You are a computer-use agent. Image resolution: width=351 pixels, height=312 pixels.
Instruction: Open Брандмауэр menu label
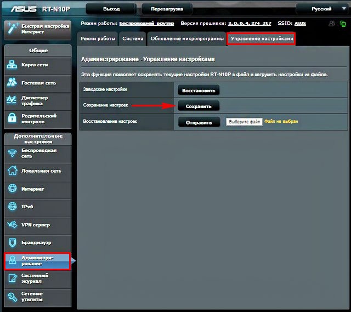coord(36,242)
